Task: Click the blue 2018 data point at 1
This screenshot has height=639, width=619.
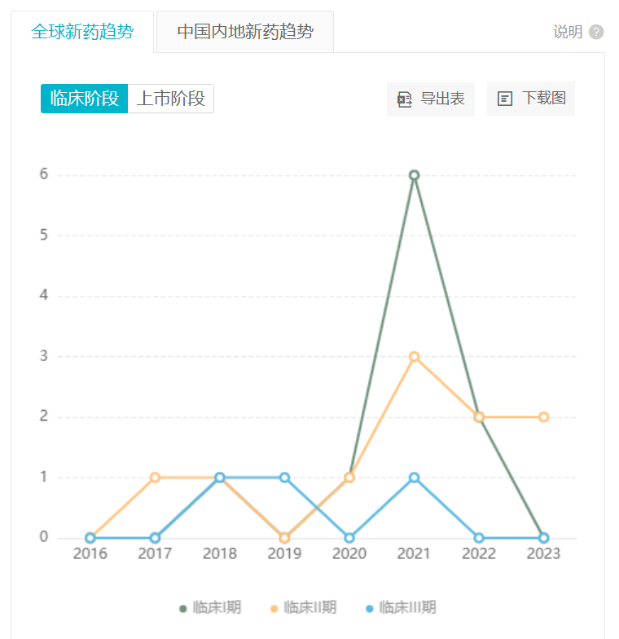Action: point(220,478)
